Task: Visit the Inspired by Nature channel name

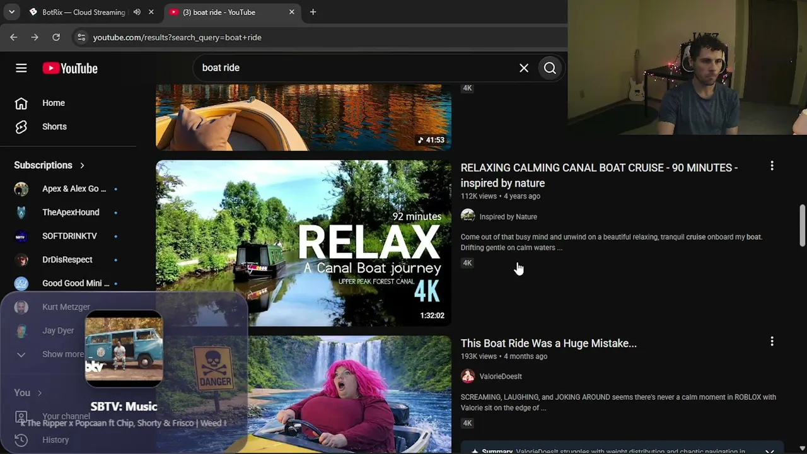Action: [x=508, y=217]
